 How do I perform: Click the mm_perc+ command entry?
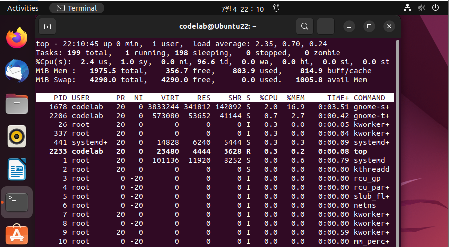coord(372,241)
